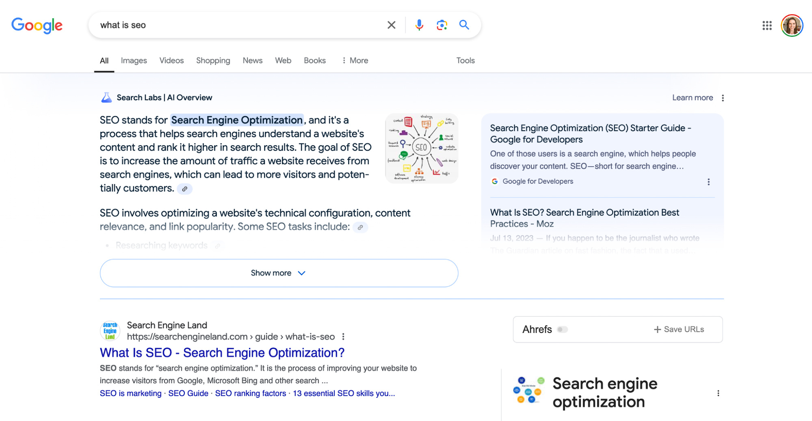The width and height of the screenshot is (812, 421).
Task: Click the Google for Developers favicon
Action: click(495, 181)
